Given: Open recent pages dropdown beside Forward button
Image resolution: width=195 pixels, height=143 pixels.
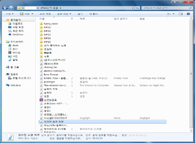Looking at the screenshot, I should point(15,8).
